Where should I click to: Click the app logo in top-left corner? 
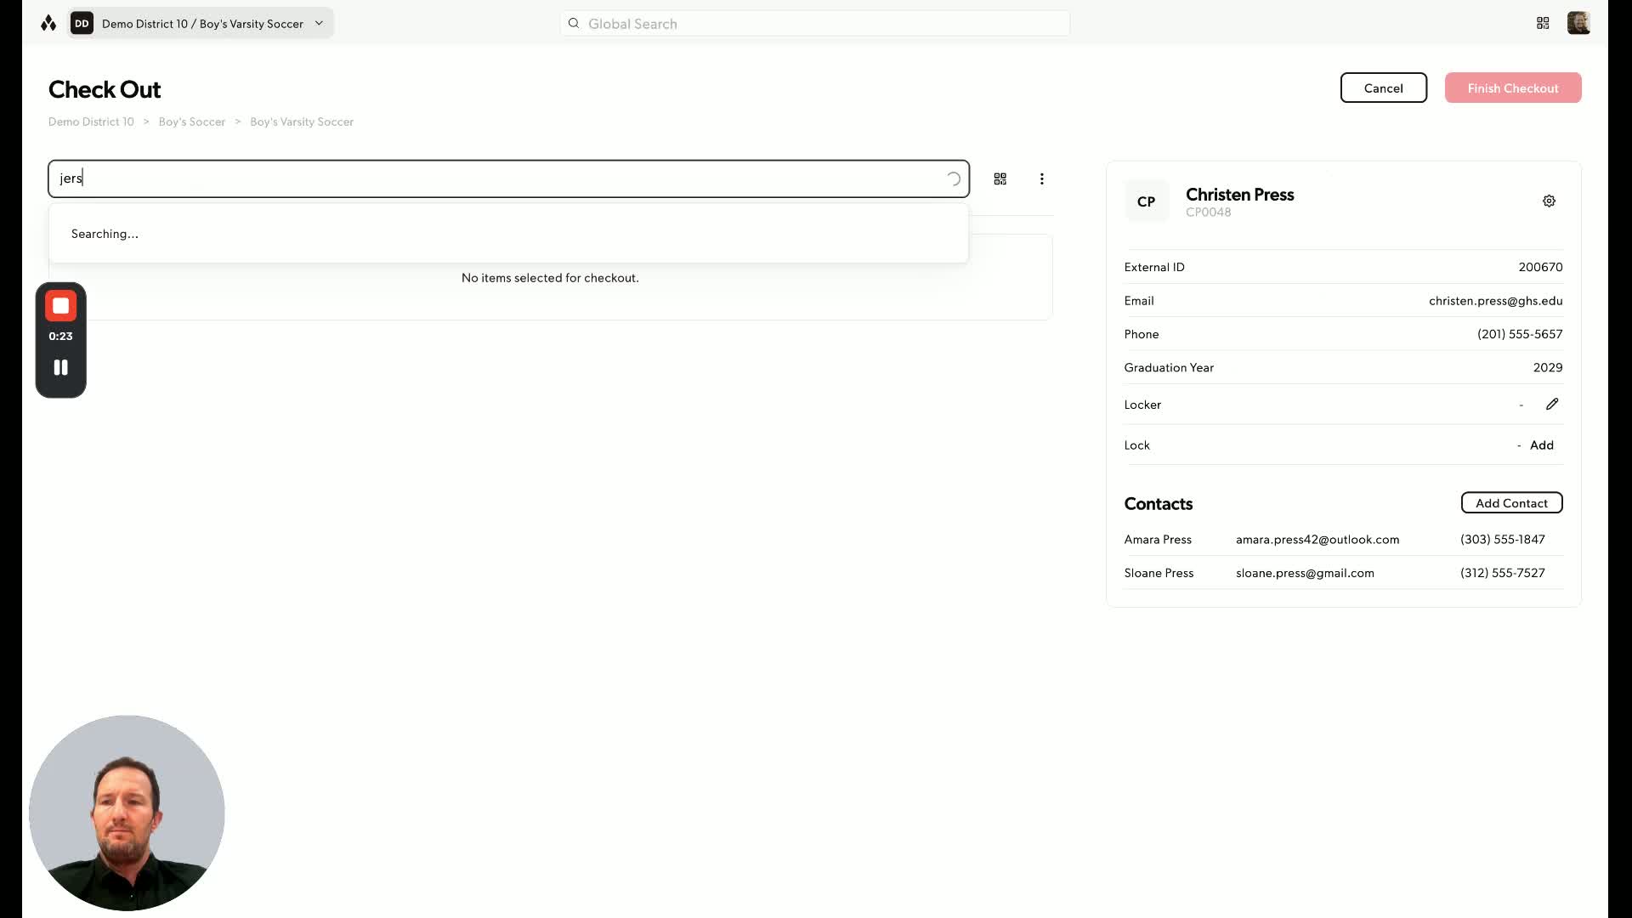click(x=48, y=23)
